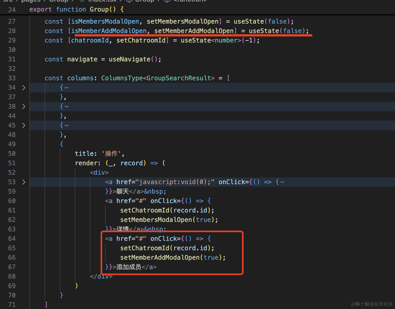This screenshot has width=395, height=309.
Task: Click the folded ellipsis marker on line 38
Action: point(67,107)
